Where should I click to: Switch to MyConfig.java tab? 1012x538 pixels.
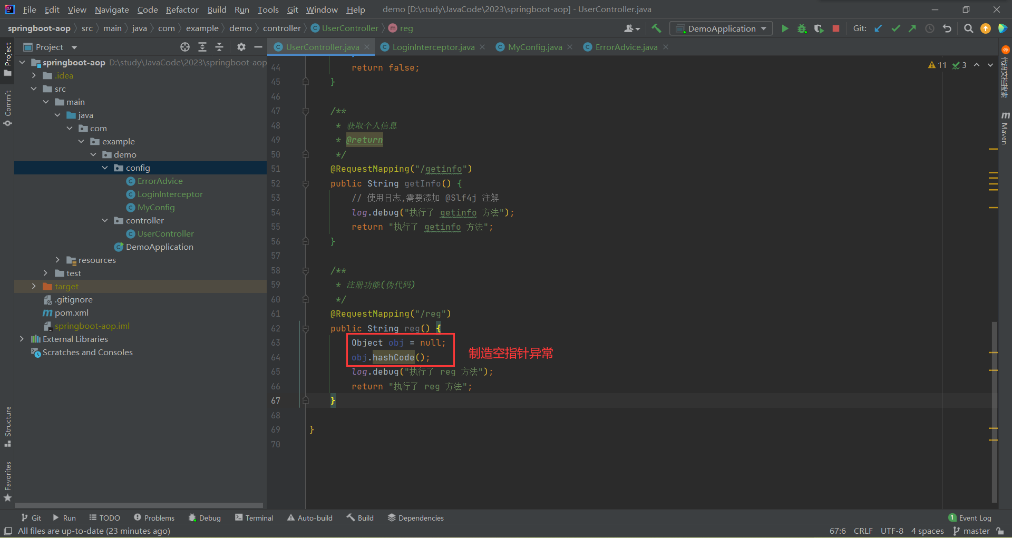tap(534, 47)
